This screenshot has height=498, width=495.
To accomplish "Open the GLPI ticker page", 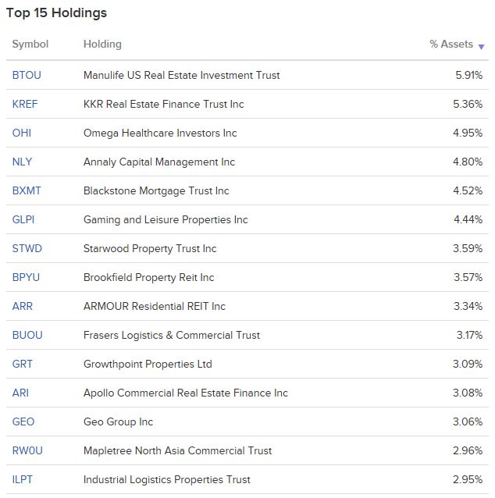I will (23, 219).
